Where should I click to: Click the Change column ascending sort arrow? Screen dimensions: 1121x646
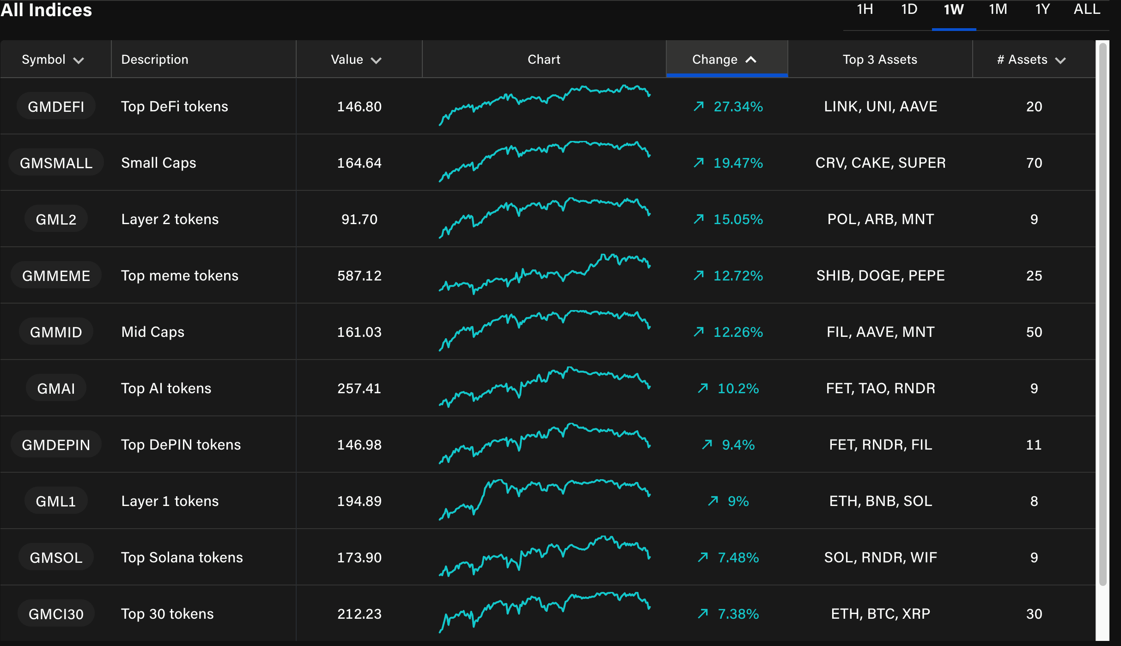click(x=751, y=60)
